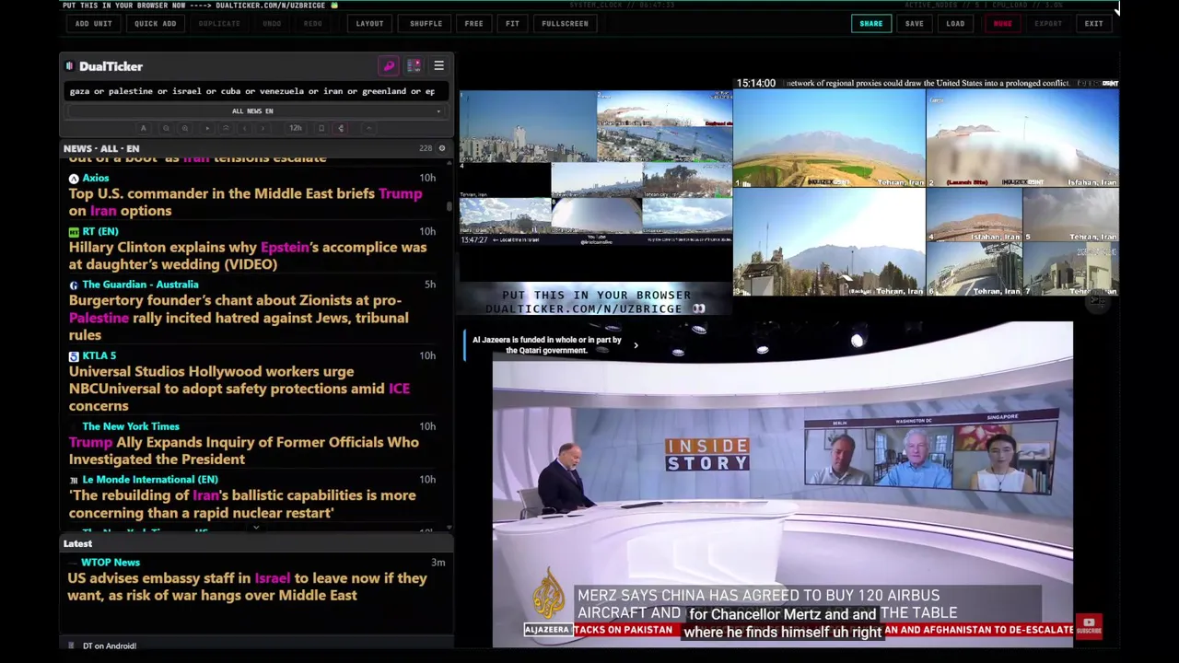Click the play icon in ticker toolbar
1179x663 pixels.
point(207,128)
